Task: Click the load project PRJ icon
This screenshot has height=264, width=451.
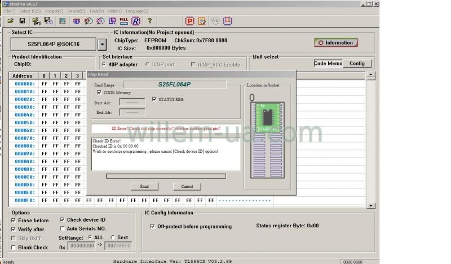Action: pyautogui.click(x=37, y=21)
